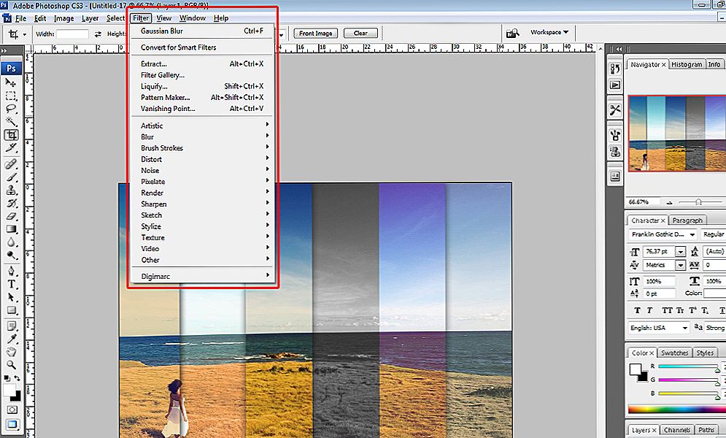Viewport: 726px width, 438px height.
Task: Choose Gaussian Blur from Filter menu
Action: (x=202, y=31)
